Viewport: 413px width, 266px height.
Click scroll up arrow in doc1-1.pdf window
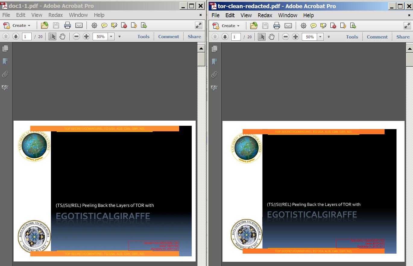(201, 48)
